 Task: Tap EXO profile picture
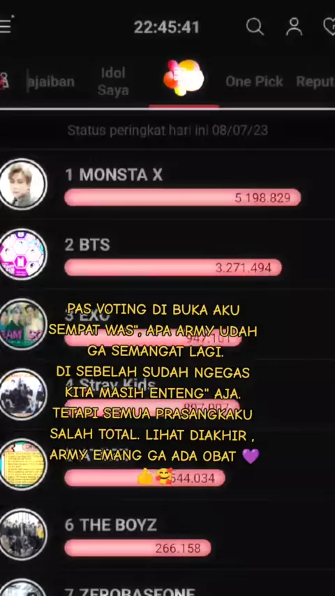tap(23, 325)
